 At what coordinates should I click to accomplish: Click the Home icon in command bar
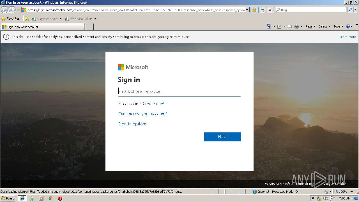(269, 26)
